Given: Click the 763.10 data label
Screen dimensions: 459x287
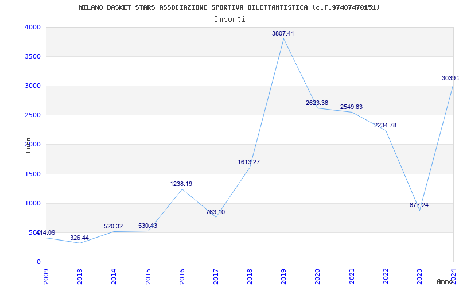Looking at the screenshot, I should [x=215, y=212].
